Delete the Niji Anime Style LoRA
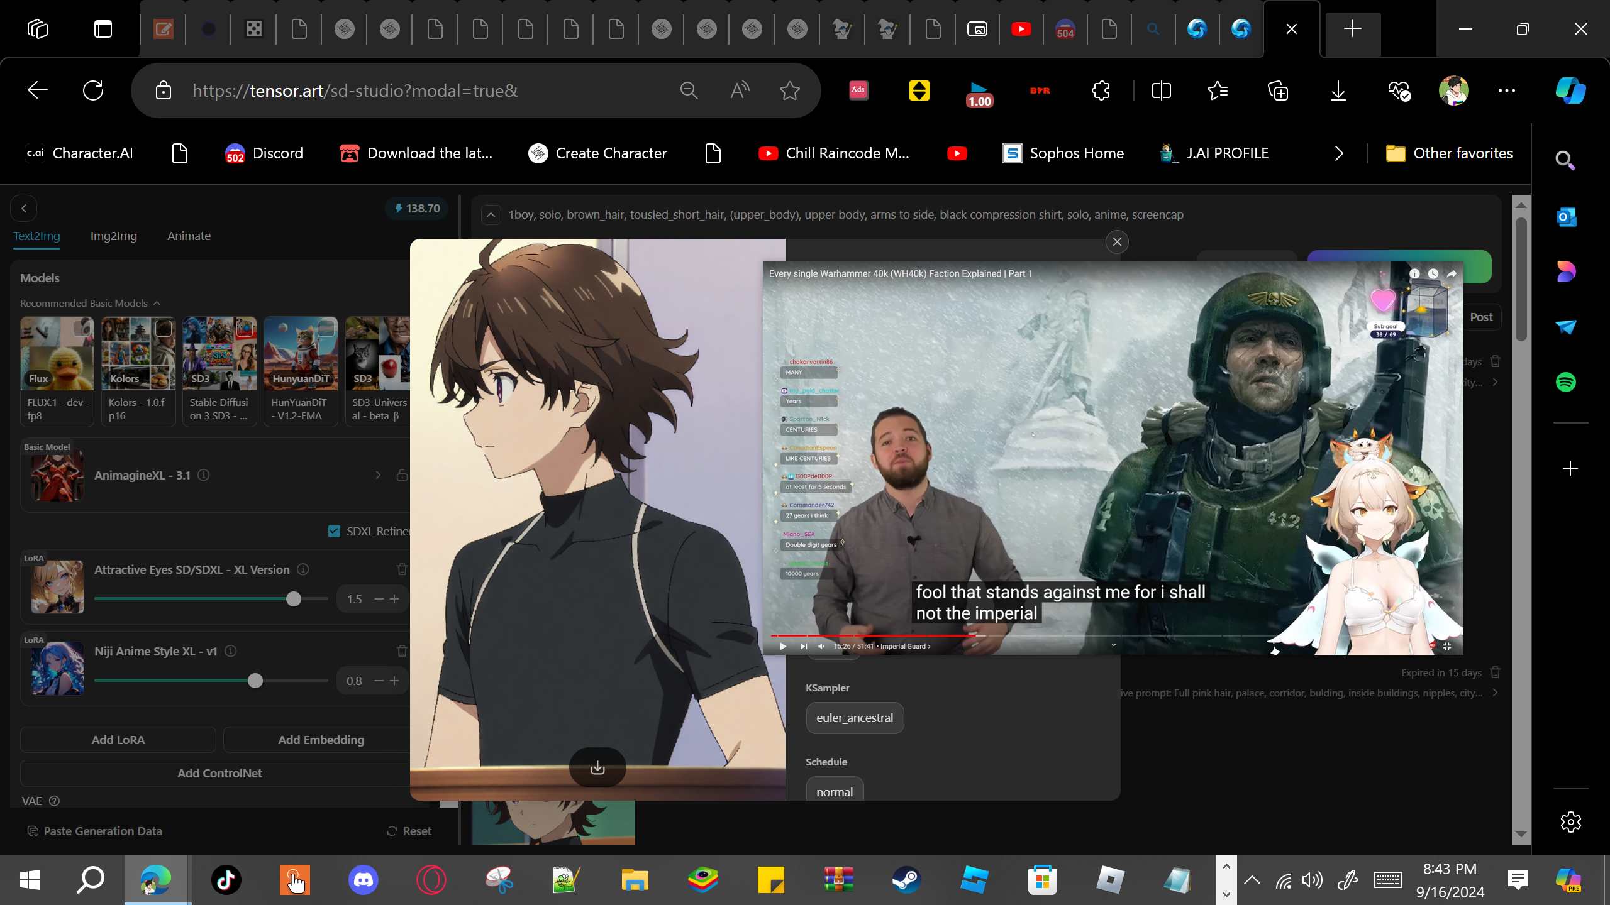1610x905 pixels. [x=402, y=651]
